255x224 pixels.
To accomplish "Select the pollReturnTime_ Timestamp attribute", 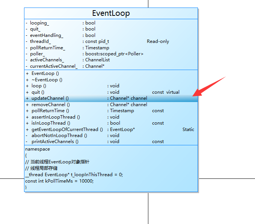I will point(111,47).
